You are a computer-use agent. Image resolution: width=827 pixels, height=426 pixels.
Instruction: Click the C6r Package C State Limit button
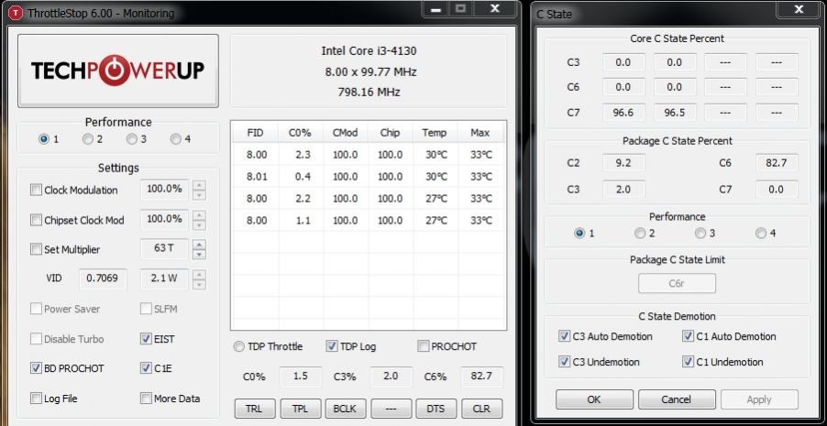click(678, 283)
